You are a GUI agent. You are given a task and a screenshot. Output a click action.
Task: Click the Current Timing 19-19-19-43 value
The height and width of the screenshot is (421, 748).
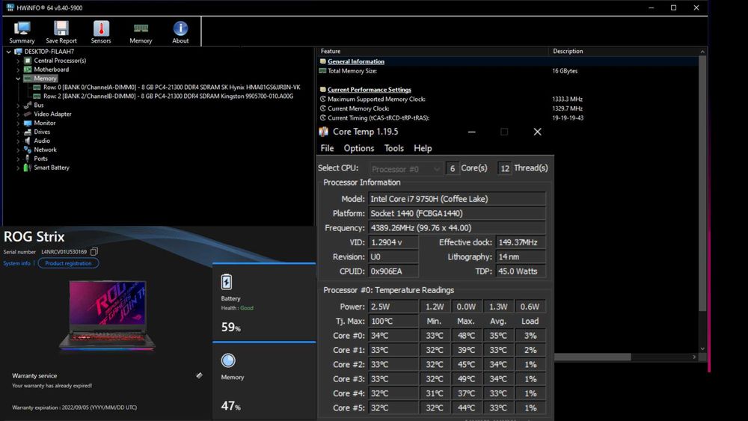[x=568, y=117]
